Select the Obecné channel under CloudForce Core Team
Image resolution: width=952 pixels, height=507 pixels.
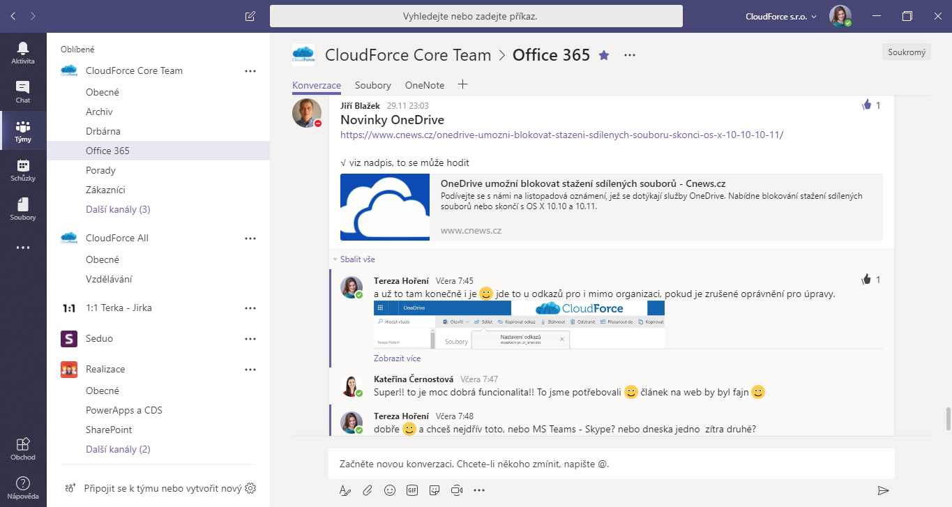pos(103,92)
